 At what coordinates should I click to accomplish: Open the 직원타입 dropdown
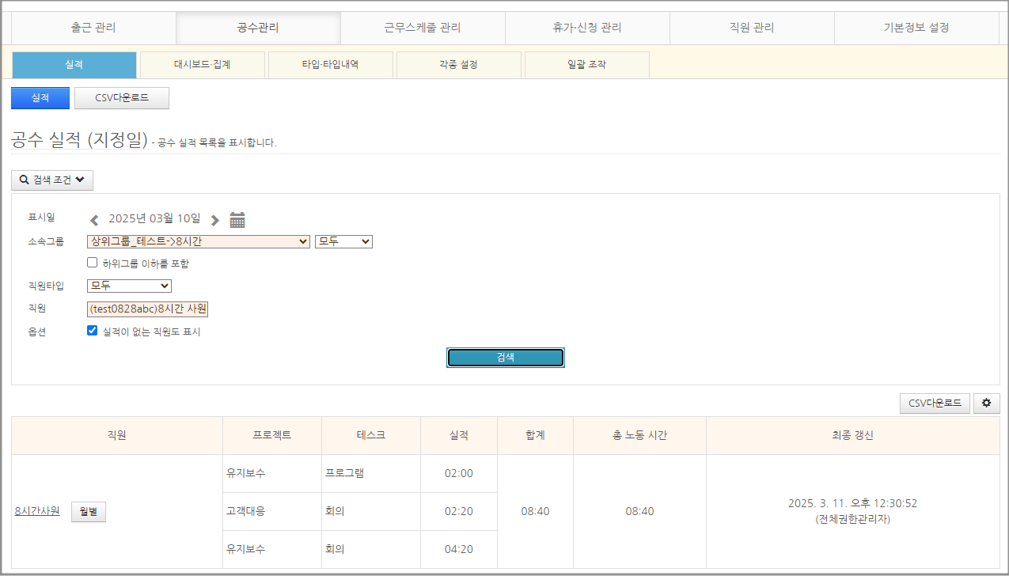[x=129, y=286]
